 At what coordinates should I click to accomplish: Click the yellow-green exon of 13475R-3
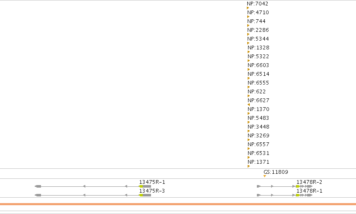141,195
